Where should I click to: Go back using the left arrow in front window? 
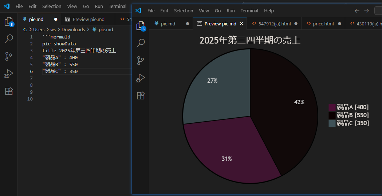[x=357, y=11]
